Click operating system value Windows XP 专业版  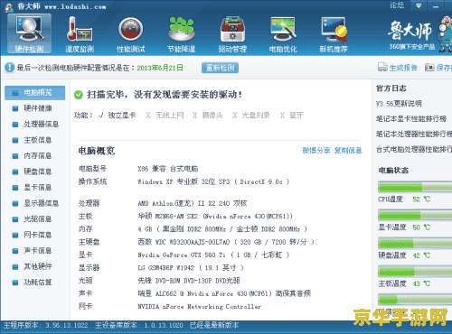[213, 181]
